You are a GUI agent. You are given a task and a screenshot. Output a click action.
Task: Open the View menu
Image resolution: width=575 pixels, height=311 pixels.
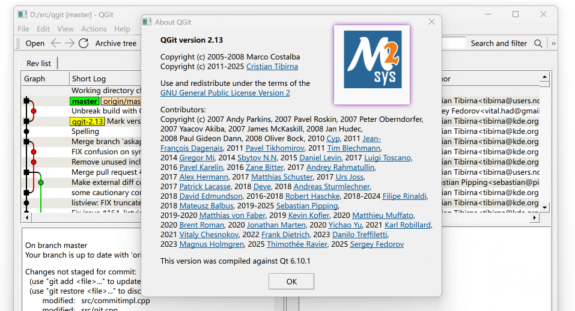click(x=65, y=29)
